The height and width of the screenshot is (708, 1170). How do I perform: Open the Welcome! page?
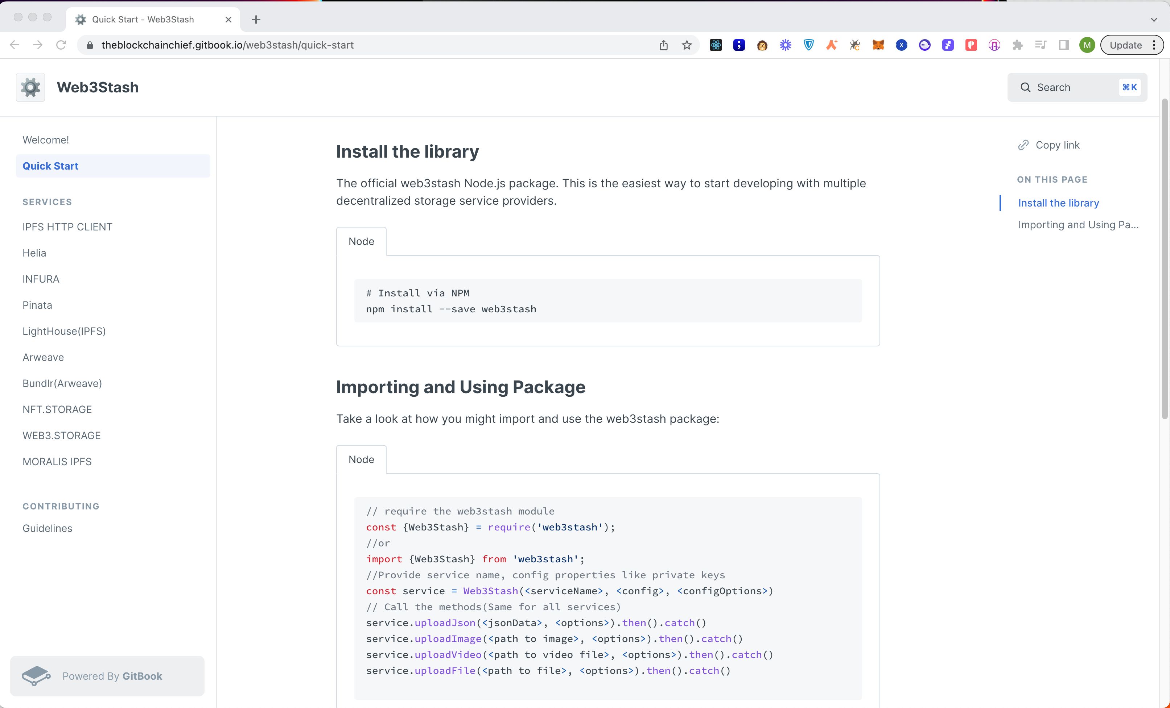46,140
